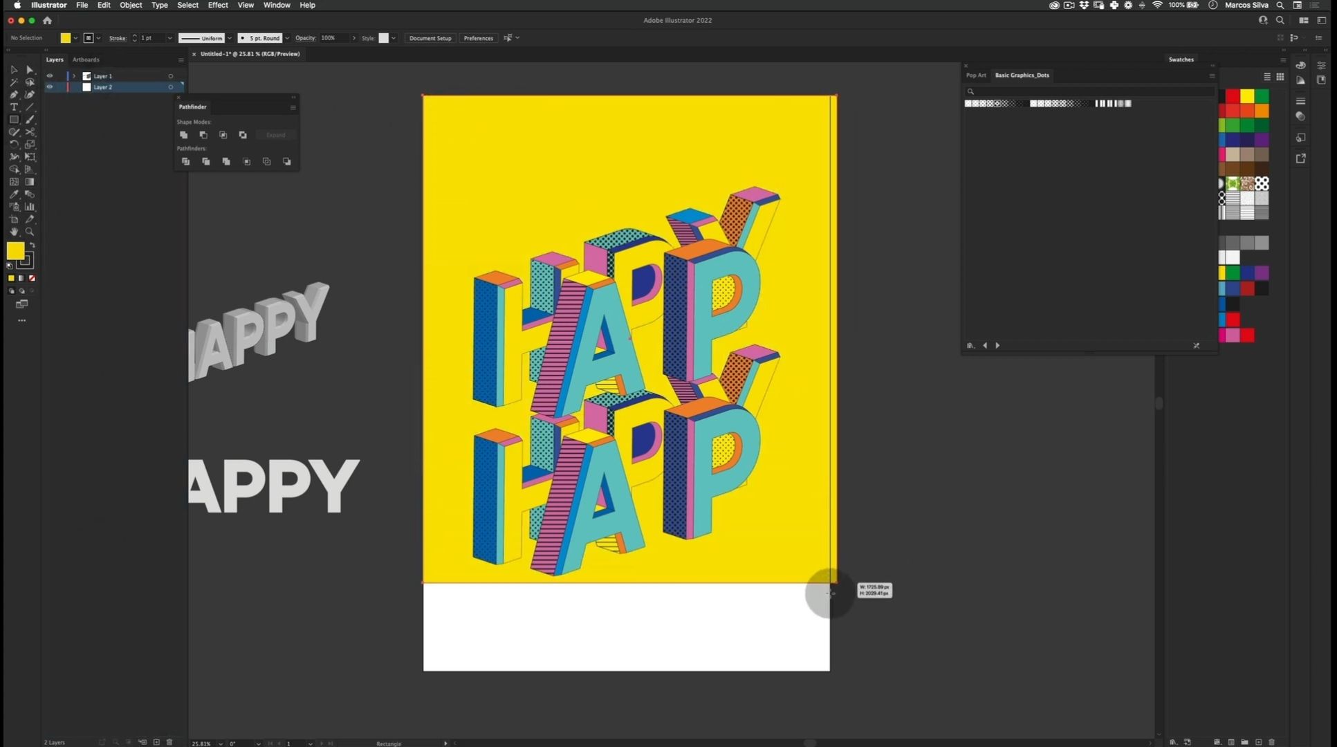The image size is (1337, 747).
Task: Open Uniform variable width profile dropdown
Action: click(230, 38)
